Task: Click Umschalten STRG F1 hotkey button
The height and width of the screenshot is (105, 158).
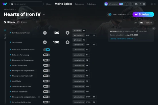Action: pos(84,97)
